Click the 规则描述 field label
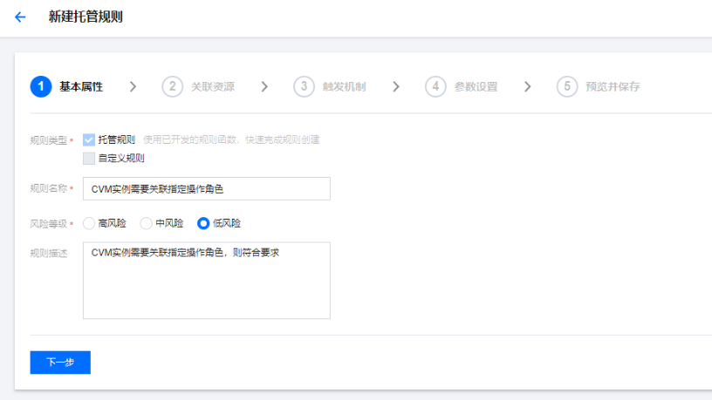Image resolution: width=712 pixels, height=400 pixels. click(x=49, y=253)
